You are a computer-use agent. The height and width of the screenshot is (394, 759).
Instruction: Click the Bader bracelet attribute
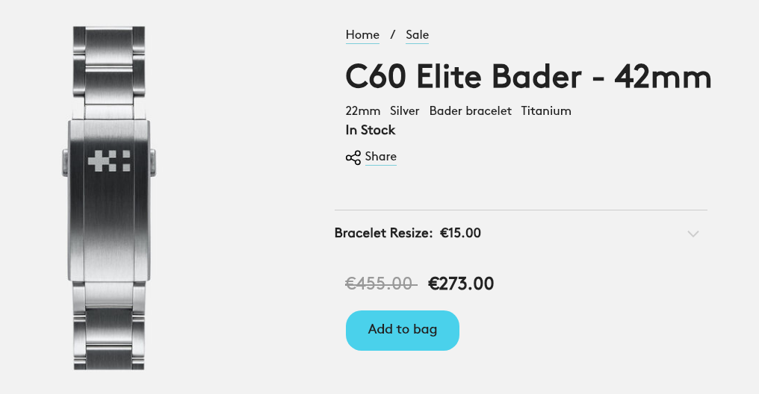[x=470, y=111]
